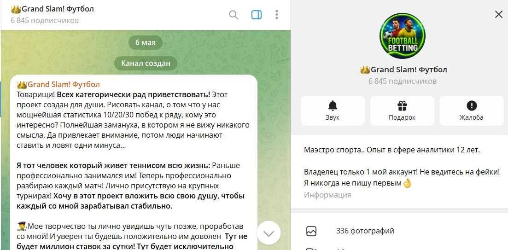Click the subscriber count under the header title
508x250 pixels.
click(x=45, y=21)
